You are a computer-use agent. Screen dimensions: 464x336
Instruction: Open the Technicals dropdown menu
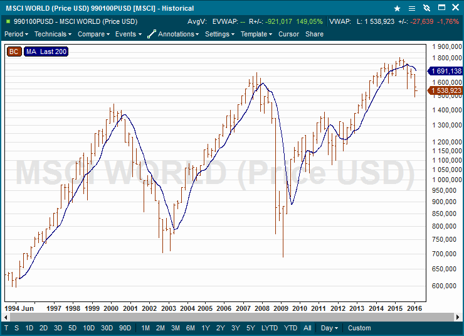point(53,34)
